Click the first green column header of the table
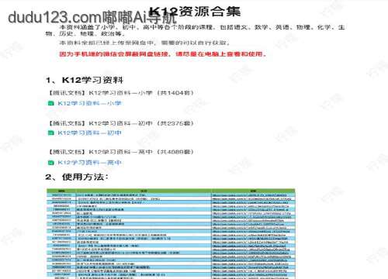Screen dimensions: 388x279 point(61,191)
